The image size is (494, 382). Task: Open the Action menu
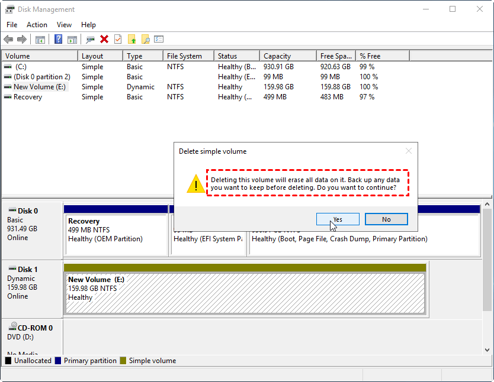pos(37,25)
